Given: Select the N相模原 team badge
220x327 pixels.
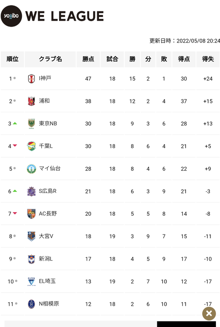Looking at the screenshot, I should pos(31,304).
